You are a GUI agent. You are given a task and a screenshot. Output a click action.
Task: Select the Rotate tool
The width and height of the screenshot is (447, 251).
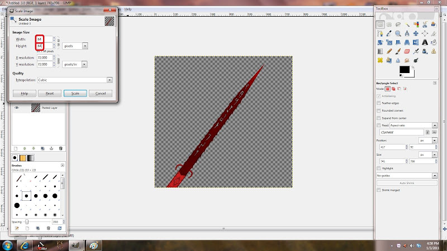[x=380, y=42]
